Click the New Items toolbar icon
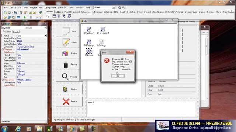 (x=5, y=12)
